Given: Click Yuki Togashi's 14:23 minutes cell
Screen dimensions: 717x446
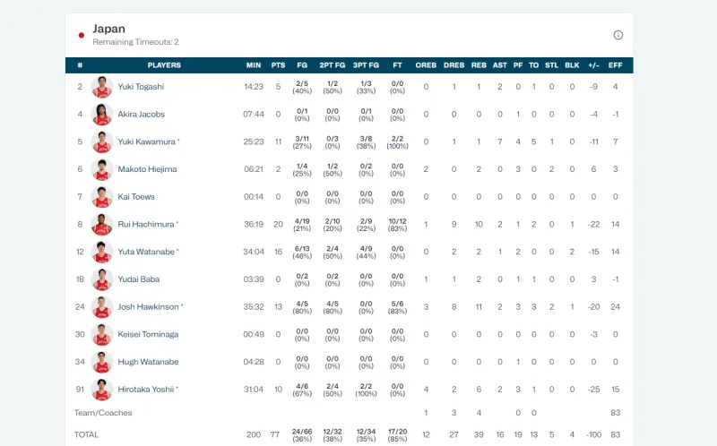Looking at the screenshot, I should (254, 87).
